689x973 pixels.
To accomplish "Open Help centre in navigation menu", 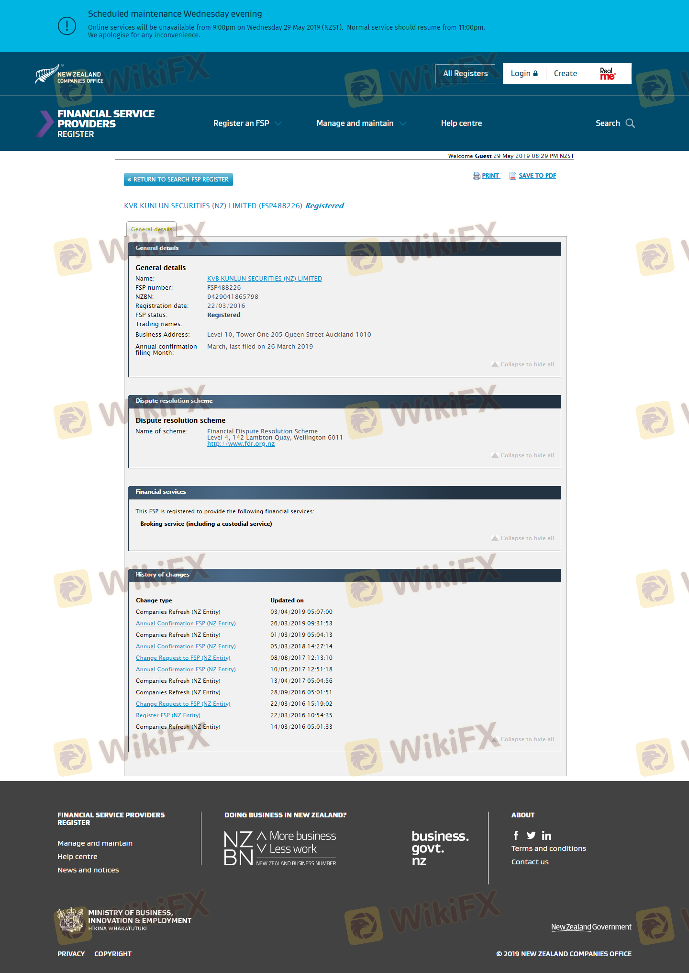I will [x=461, y=124].
